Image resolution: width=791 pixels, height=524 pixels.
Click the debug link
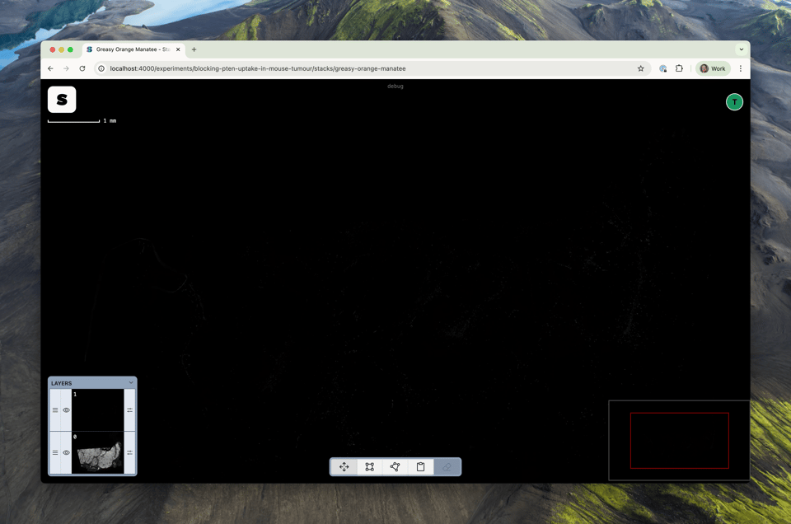coord(395,87)
